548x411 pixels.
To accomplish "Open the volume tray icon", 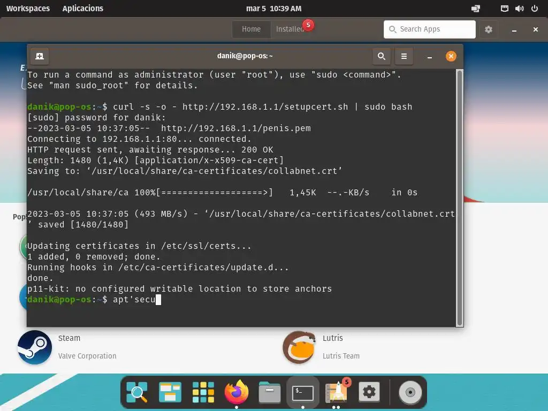I will click(519, 9).
